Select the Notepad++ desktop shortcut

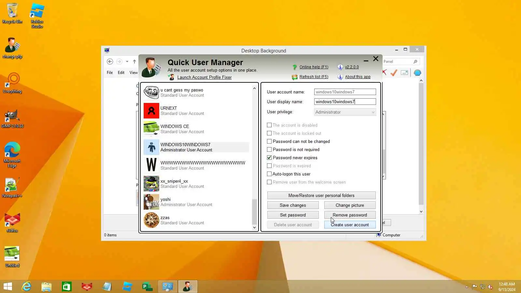(x=12, y=188)
